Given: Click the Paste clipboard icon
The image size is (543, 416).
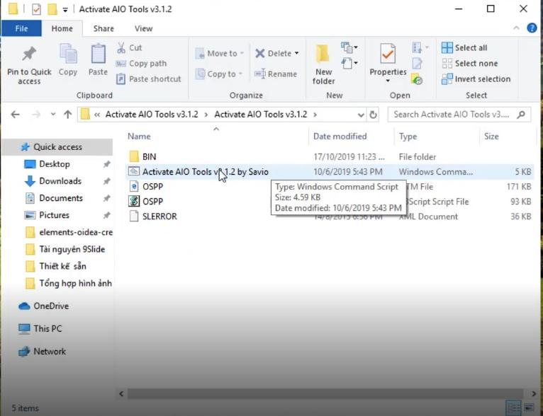Looking at the screenshot, I should tap(98, 60).
